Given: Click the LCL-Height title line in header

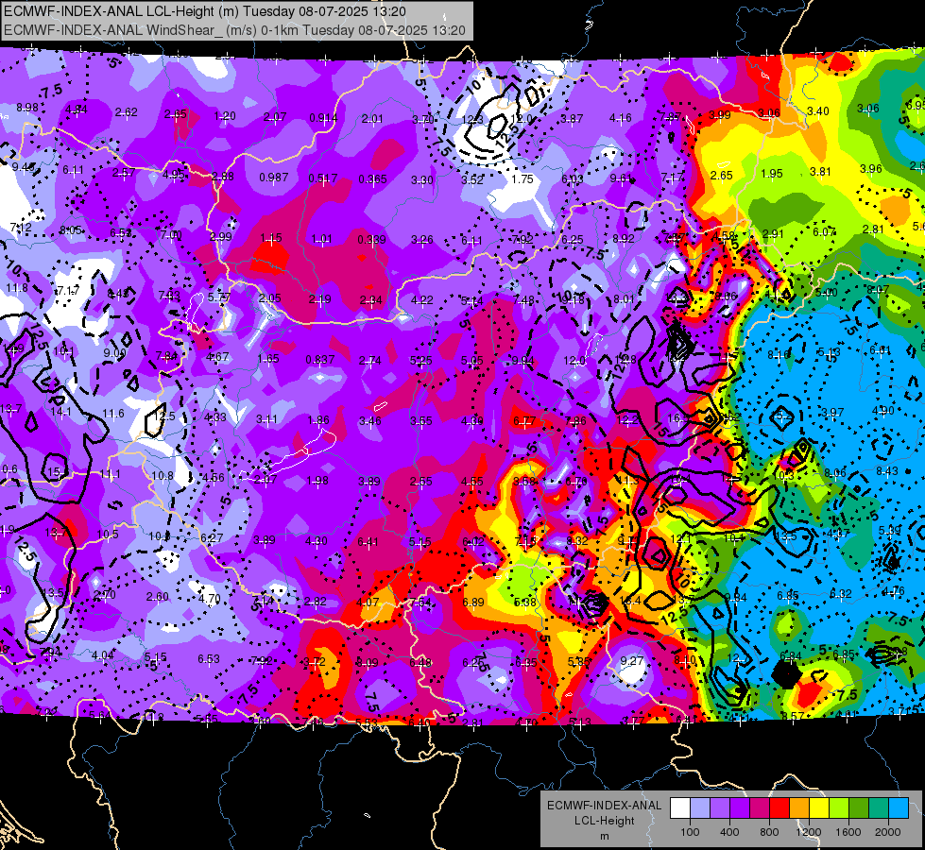Looking at the screenshot, I should [206, 10].
